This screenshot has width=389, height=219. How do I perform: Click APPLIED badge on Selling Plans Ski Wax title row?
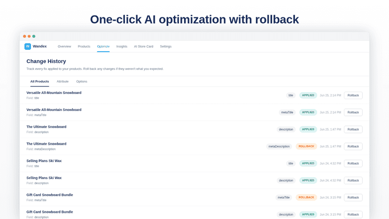308,164
